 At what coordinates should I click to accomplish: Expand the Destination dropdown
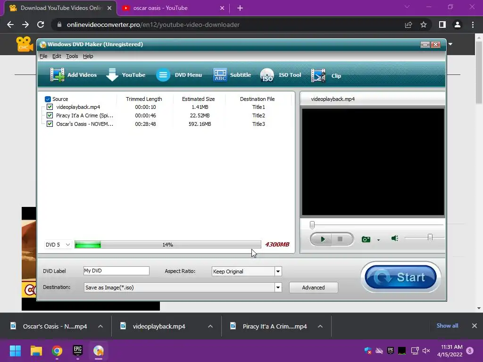(278, 288)
